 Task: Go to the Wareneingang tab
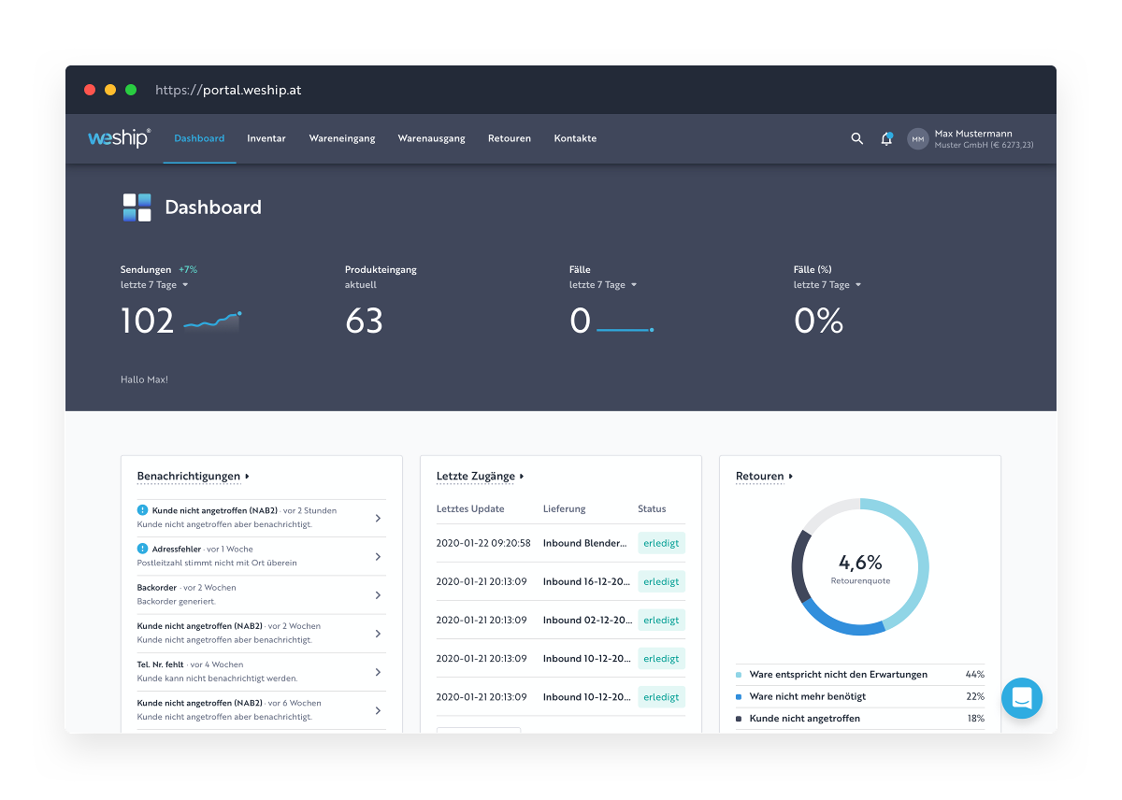point(342,138)
